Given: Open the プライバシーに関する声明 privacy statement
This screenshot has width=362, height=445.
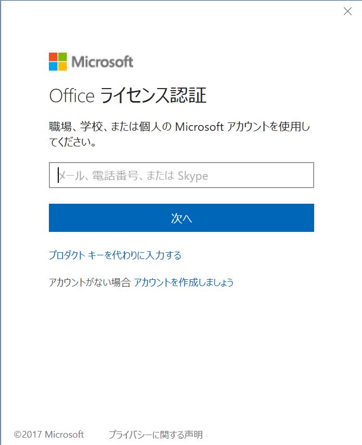Looking at the screenshot, I should [156, 434].
